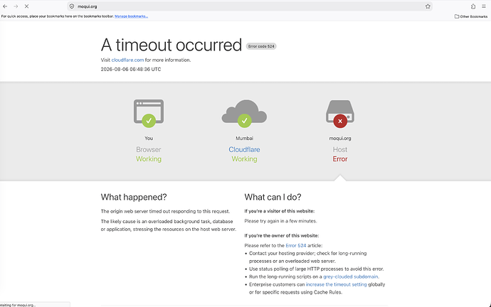The height and width of the screenshot is (307, 491).
Task: Click the What can I do? heading
Action: point(273,197)
